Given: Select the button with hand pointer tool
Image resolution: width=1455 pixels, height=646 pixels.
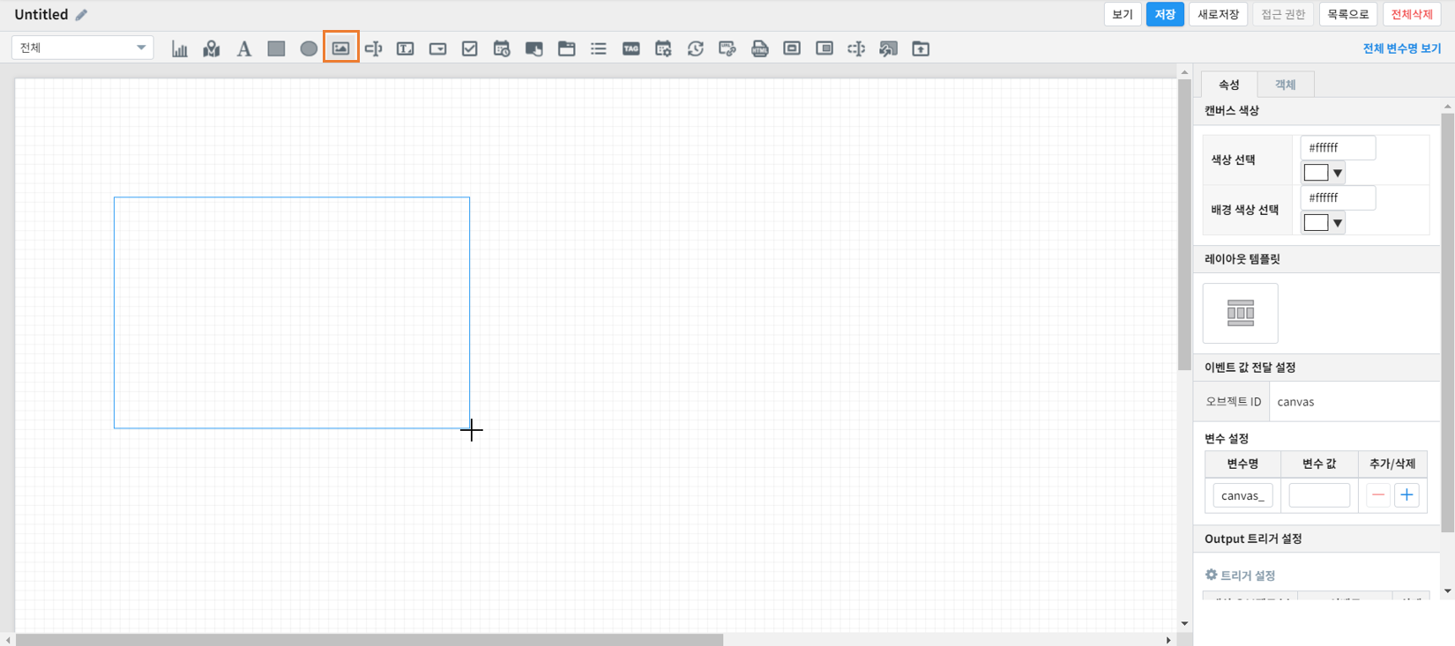Looking at the screenshot, I should [534, 48].
